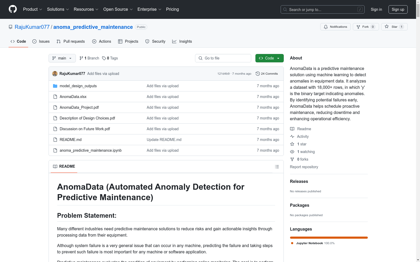Open README outline list icon
The image size is (420, 262).
277,167
